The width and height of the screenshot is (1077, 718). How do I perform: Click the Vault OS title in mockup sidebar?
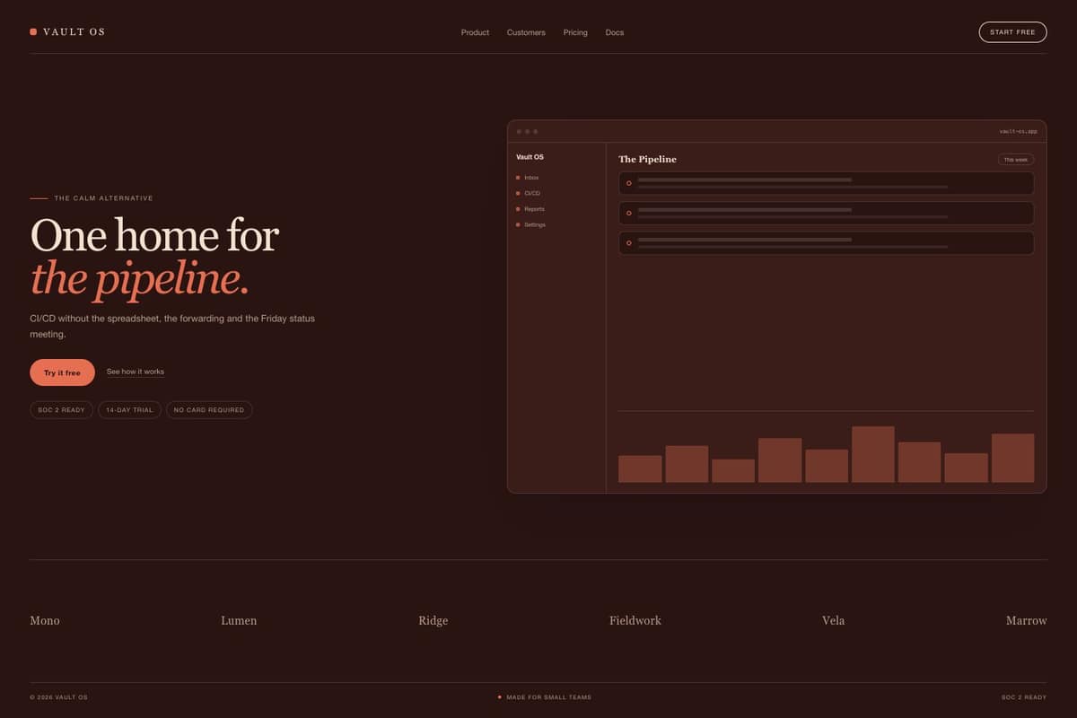[x=530, y=157]
